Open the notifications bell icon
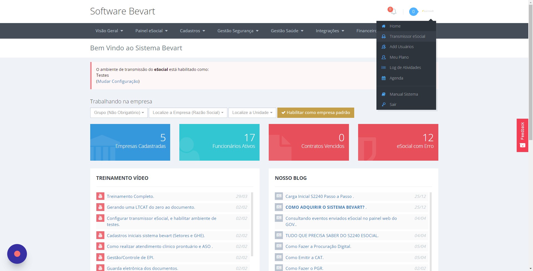 coord(393,12)
